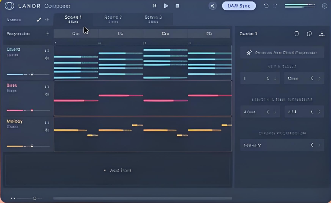Select the first long orange Melody note
Image resolution: width=331 pixels, height=203 pixels.
pos(70,130)
